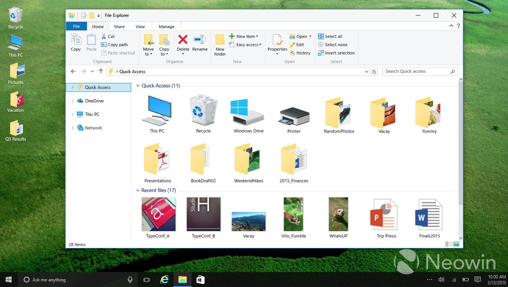
Task: Expand the OneDrive tree node
Action: coord(72,101)
